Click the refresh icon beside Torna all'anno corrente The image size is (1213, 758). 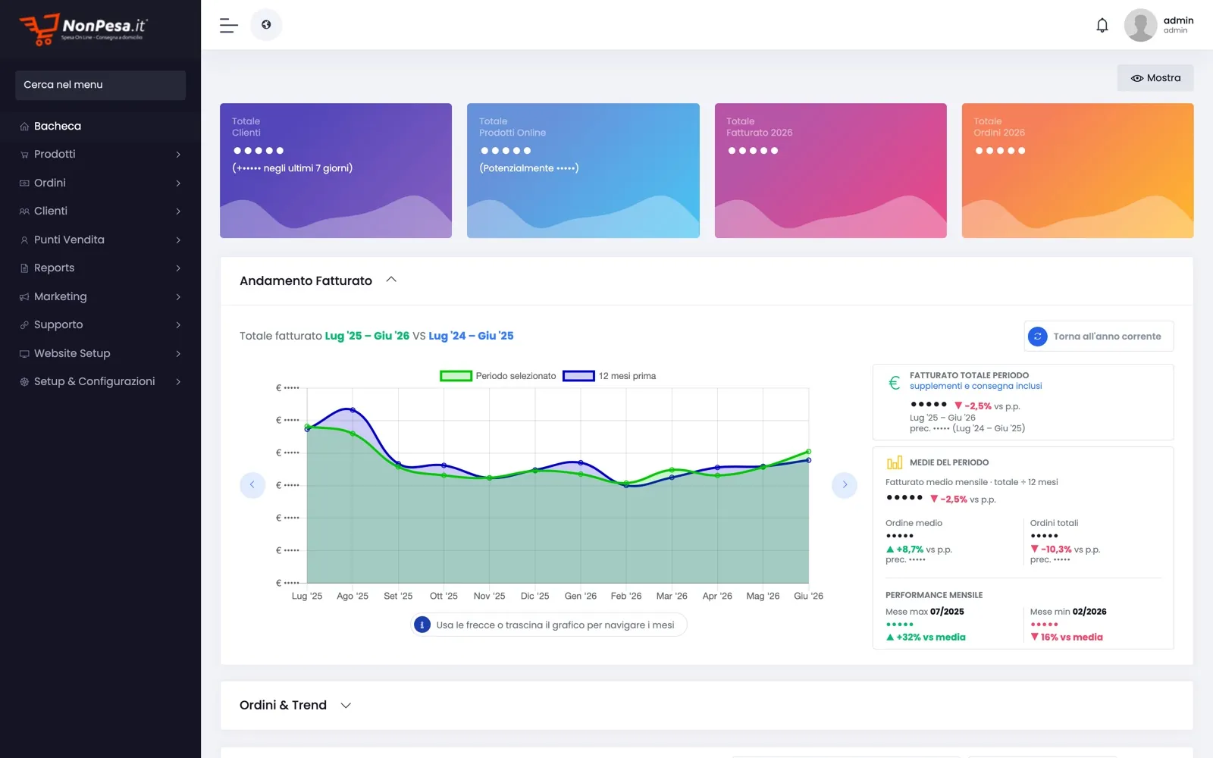coord(1037,336)
